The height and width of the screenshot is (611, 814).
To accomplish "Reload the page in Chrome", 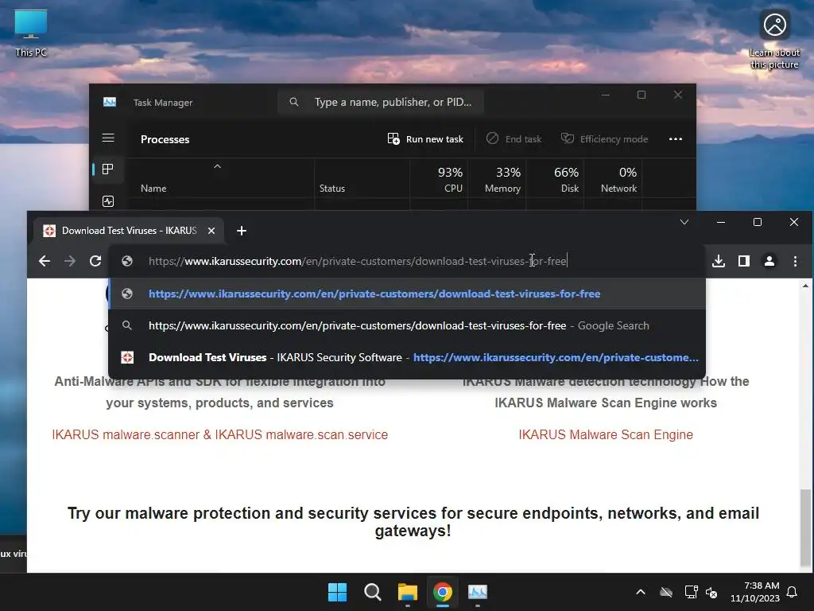I will pos(95,261).
